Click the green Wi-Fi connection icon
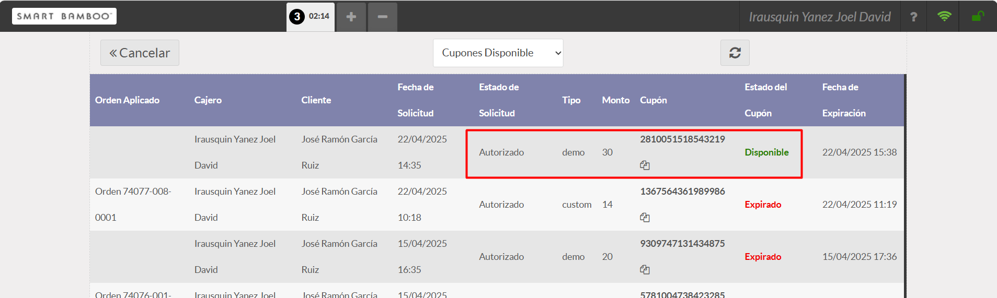 [x=944, y=16]
